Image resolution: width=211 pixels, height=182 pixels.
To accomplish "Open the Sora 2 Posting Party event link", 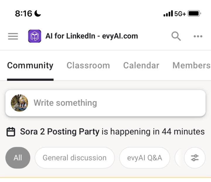I will click(59, 132).
